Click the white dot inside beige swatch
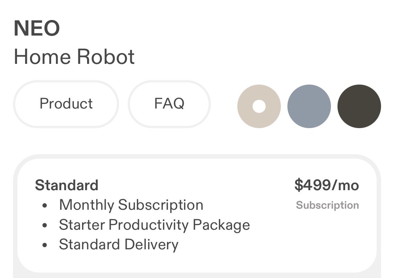 click(259, 106)
